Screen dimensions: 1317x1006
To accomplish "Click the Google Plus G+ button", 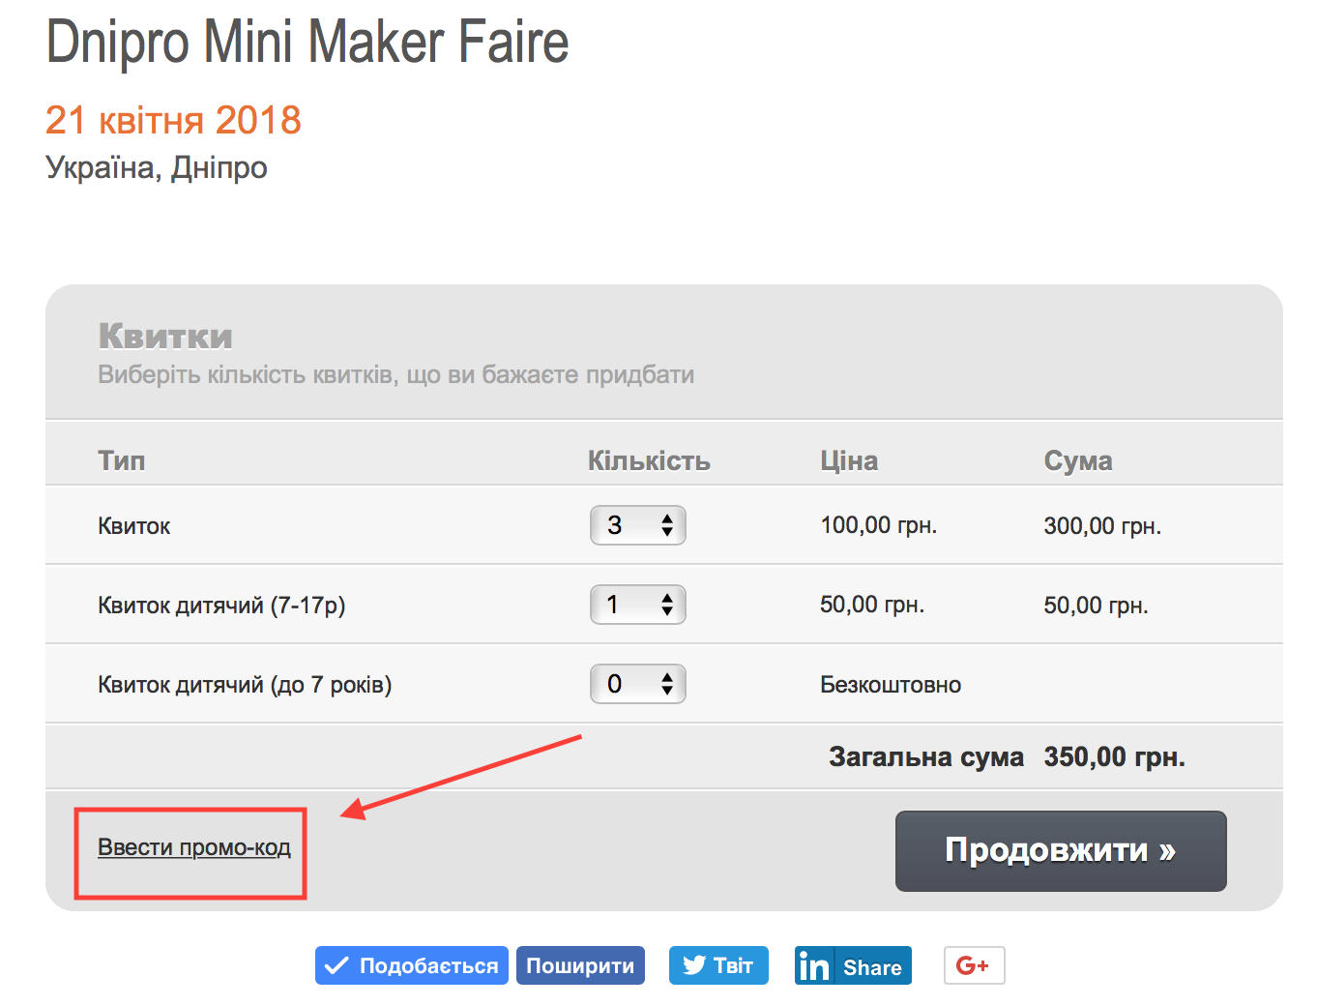I will coord(974,965).
